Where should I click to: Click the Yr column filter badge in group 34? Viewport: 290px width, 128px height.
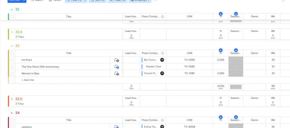click(x=221, y=117)
